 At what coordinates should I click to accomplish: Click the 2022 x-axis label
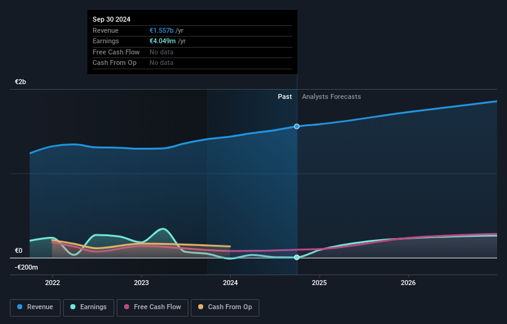[x=52, y=283]
